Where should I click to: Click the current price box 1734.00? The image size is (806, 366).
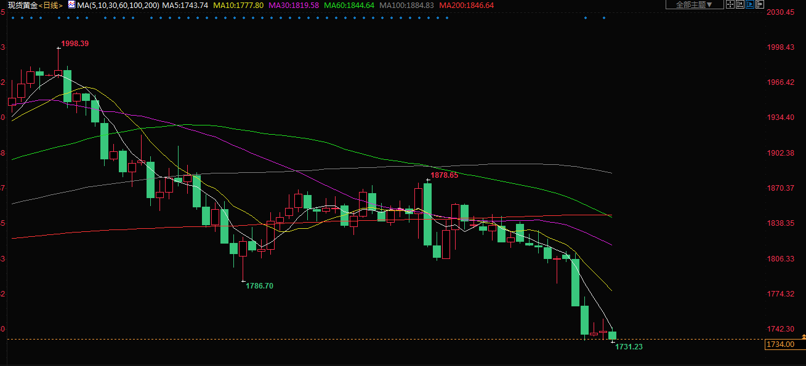tap(780, 344)
